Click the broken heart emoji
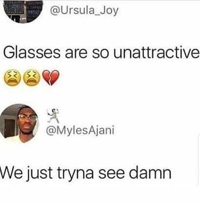The width and height of the screenshot is (200, 203). click(x=51, y=77)
